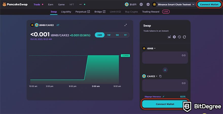Switch token direction with the down arrow
223x114 pixels.
[165, 70]
